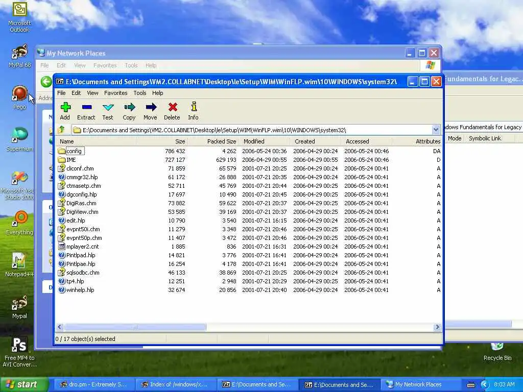
Task: Sort by the Created column header
Action: click(315, 141)
